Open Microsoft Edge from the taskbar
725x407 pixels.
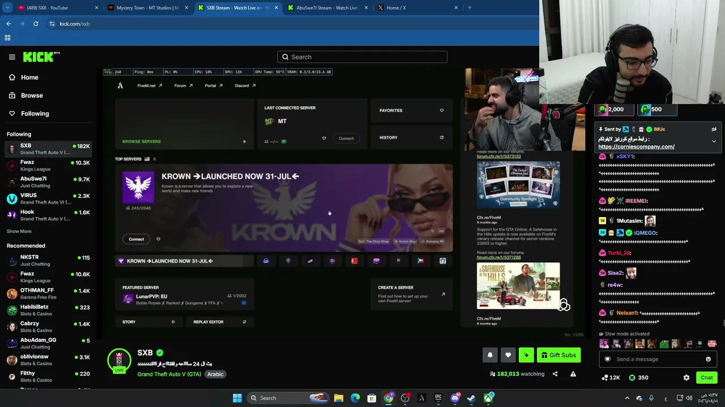click(355, 398)
